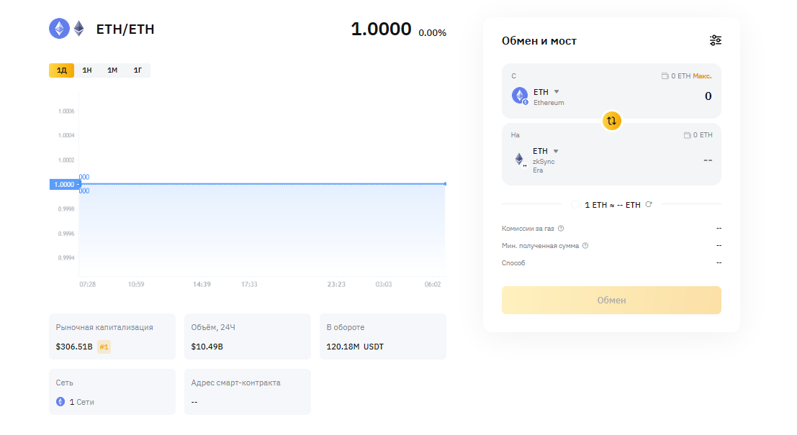Image resolution: width=797 pixels, height=435 pixels.
Task: Open swap settings sliders icon
Action: [x=715, y=40]
